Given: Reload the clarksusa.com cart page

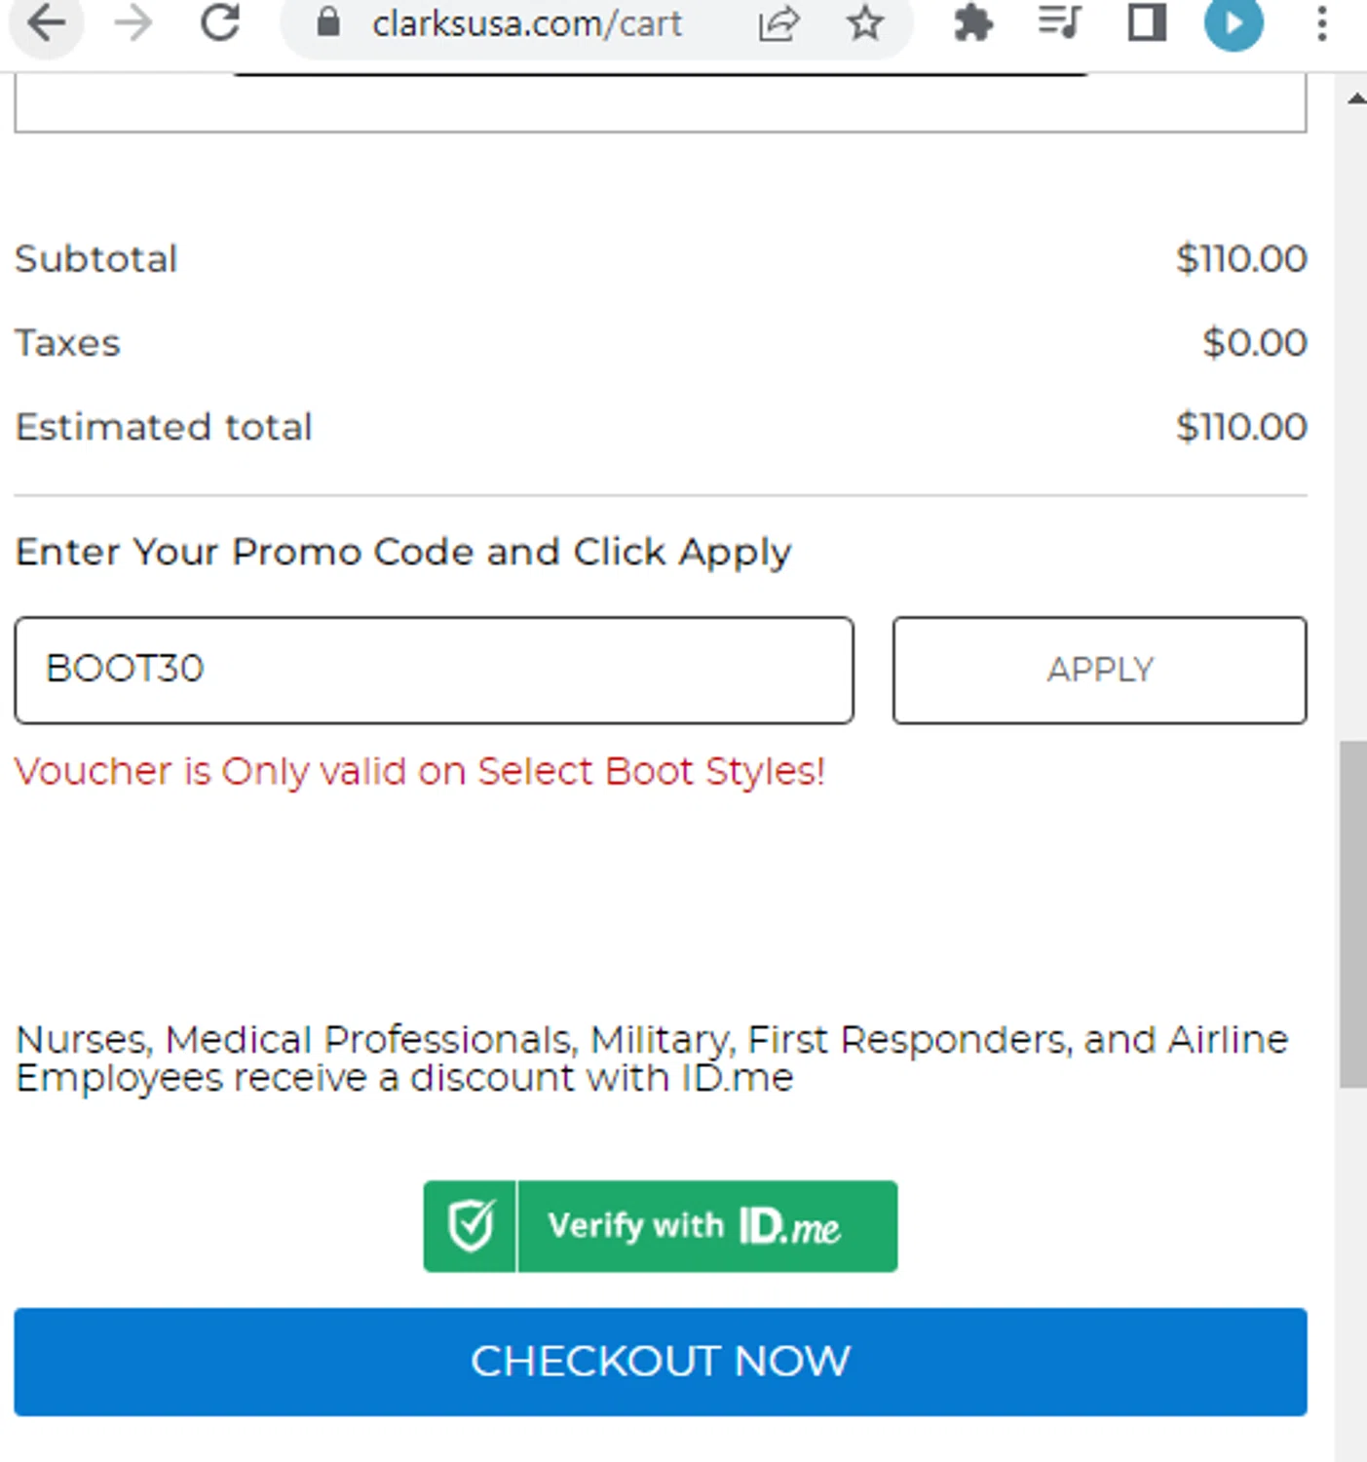Looking at the screenshot, I should (220, 22).
